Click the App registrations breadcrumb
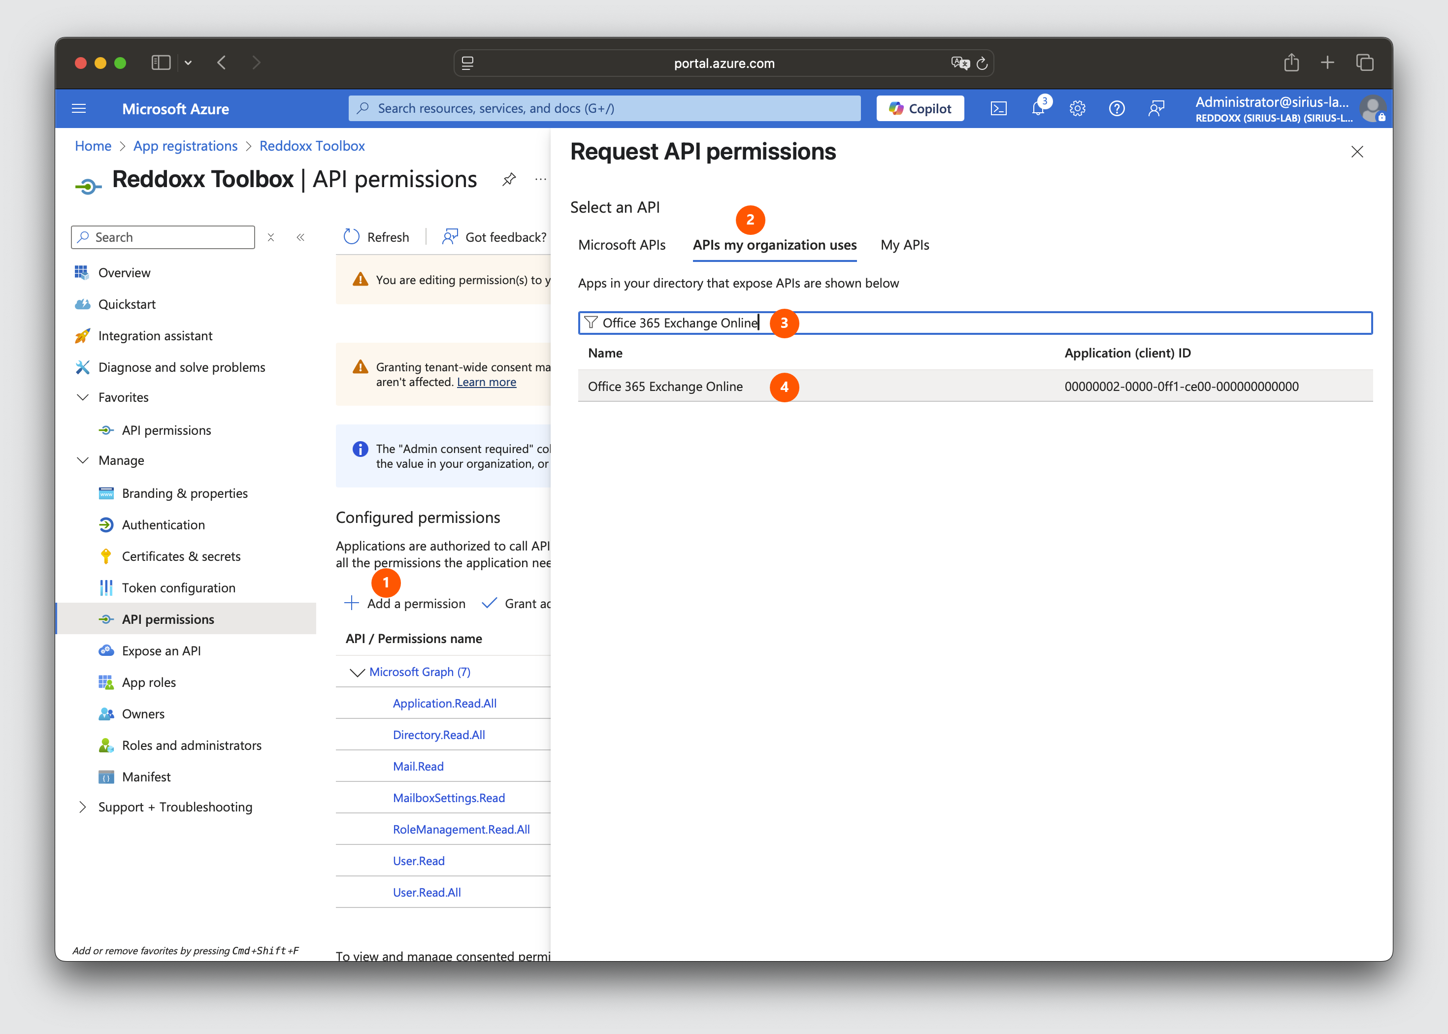 [185, 146]
